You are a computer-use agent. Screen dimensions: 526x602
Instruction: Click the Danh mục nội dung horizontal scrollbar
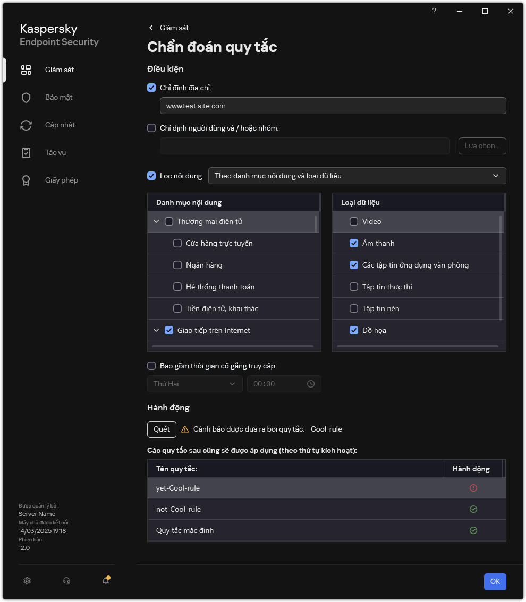pos(233,346)
